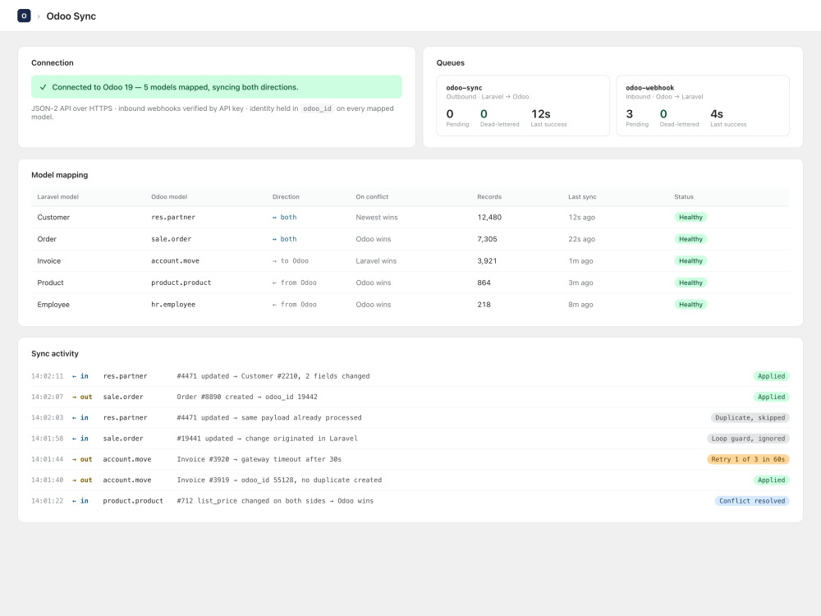821x616 pixels.
Task: Click 'from Odoo' direction for Product row
Action: click(x=294, y=283)
